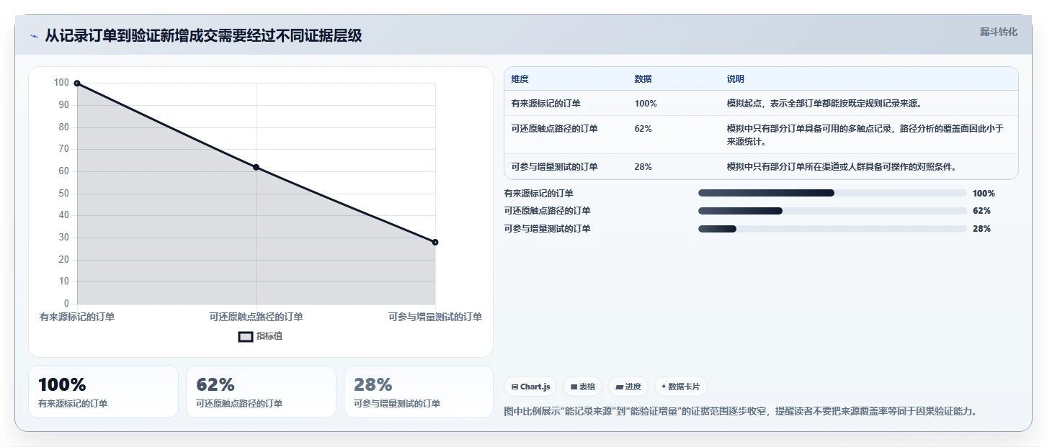Click the title 从记录订单到验证新增成交需要经过不同证据层级

(203, 36)
